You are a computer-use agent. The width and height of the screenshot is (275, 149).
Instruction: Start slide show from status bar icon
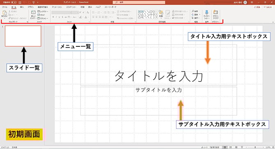click(x=242, y=147)
